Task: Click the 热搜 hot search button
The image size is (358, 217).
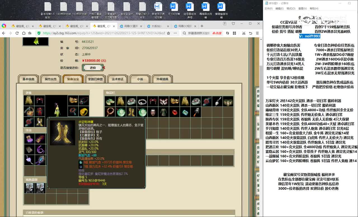Action: coord(217,33)
